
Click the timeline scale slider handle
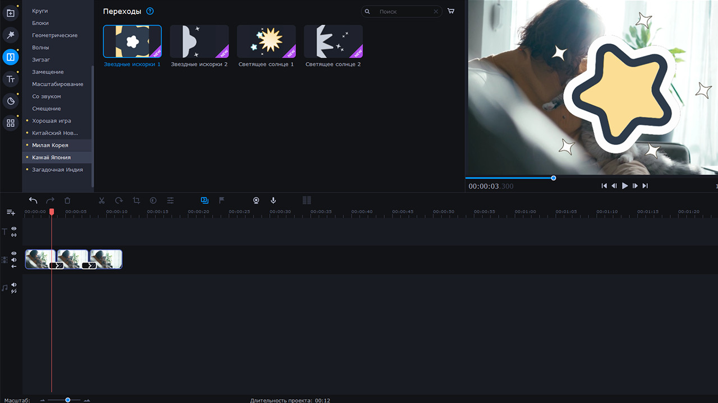click(x=68, y=400)
